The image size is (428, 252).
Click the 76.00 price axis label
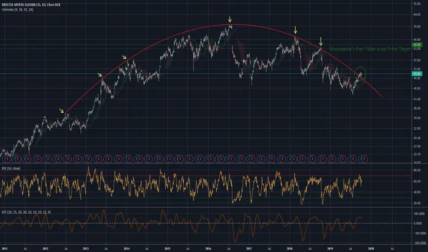coord(417,27)
